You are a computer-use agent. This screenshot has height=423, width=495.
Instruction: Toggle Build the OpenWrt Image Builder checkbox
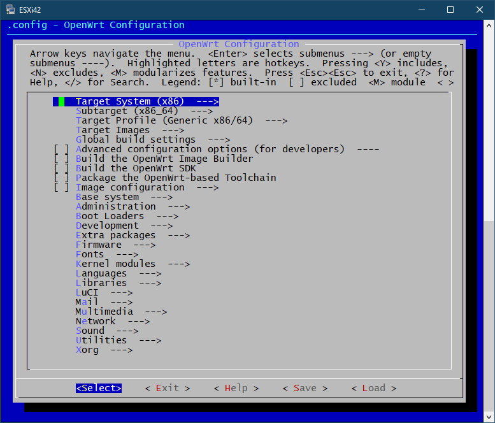coord(61,159)
